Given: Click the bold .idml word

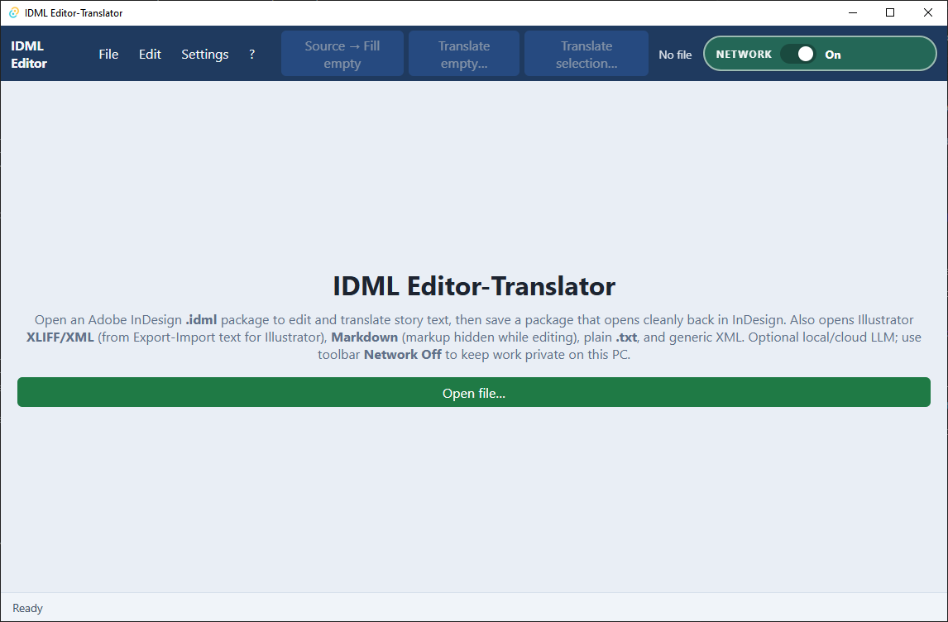Looking at the screenshot, I should click(x=201, y=320).
